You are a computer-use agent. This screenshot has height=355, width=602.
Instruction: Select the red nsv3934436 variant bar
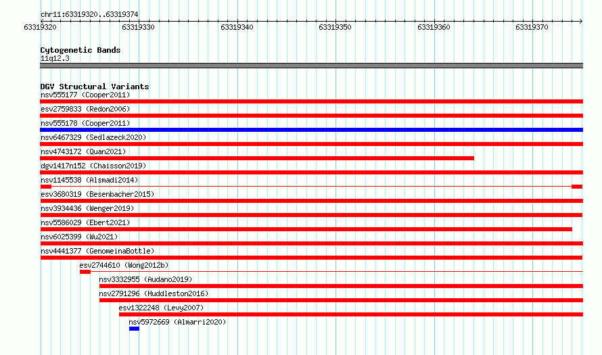(x=311, y=215)
